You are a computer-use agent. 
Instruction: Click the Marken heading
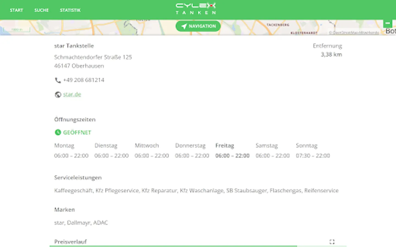tap(64, 210)
